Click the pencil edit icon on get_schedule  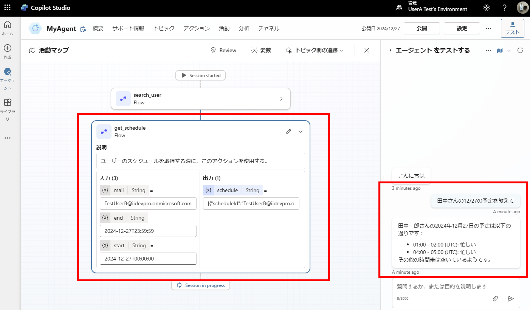(288, 132)
